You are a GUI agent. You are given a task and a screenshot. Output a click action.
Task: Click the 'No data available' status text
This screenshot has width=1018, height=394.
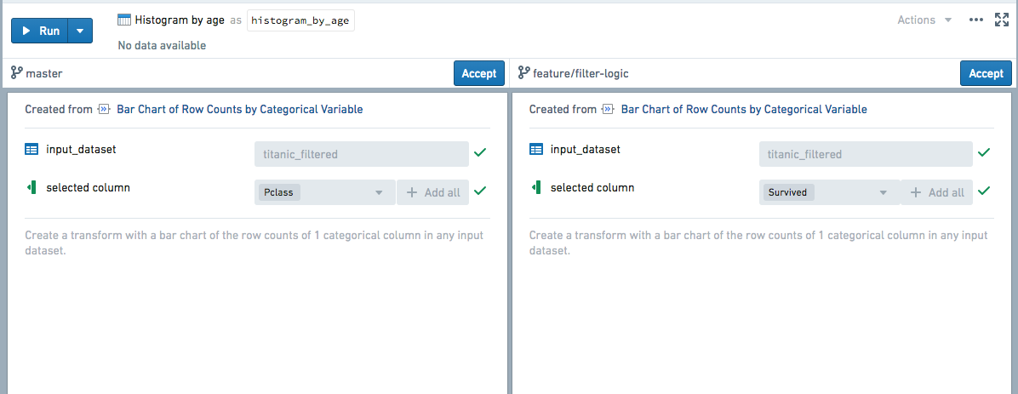162,45
